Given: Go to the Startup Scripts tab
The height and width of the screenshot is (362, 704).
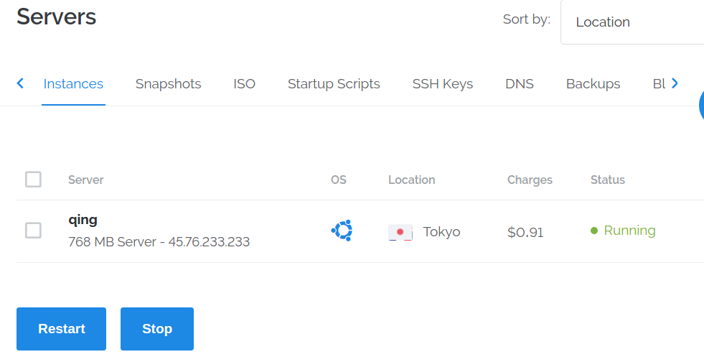Looking at the screenshot, I should 334,84.
